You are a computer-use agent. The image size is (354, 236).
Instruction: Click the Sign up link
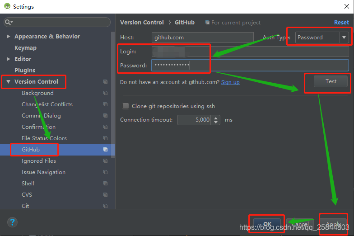[230, 82]
